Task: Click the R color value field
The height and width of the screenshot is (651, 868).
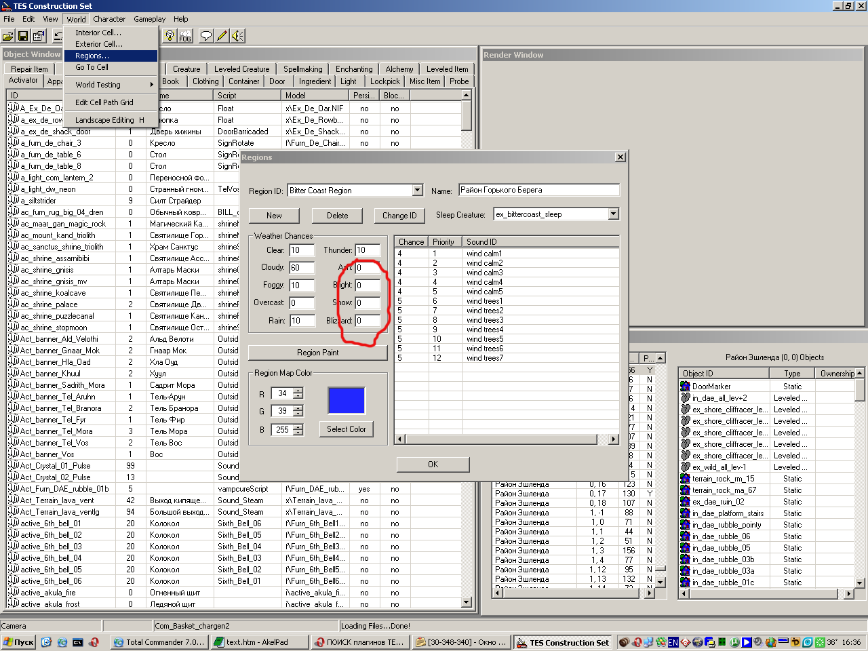Action: point(282,393)
